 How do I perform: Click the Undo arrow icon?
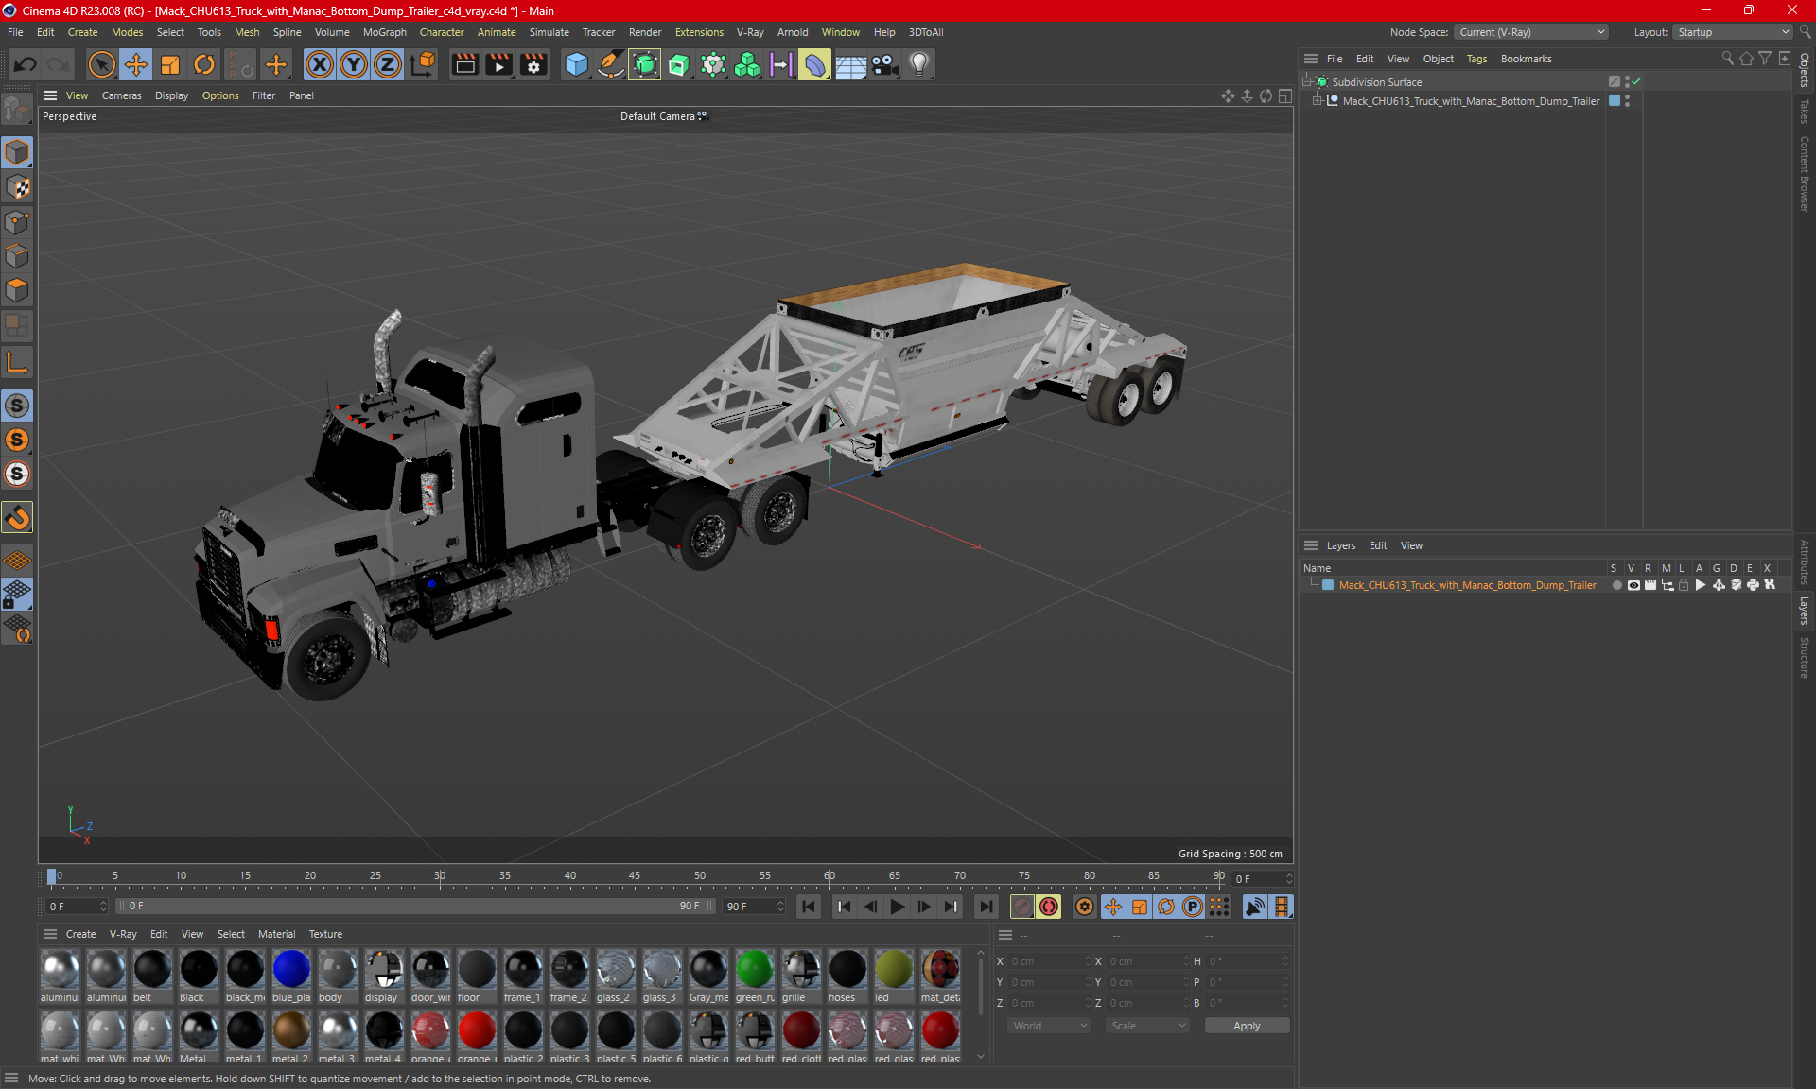pos(26,64)
